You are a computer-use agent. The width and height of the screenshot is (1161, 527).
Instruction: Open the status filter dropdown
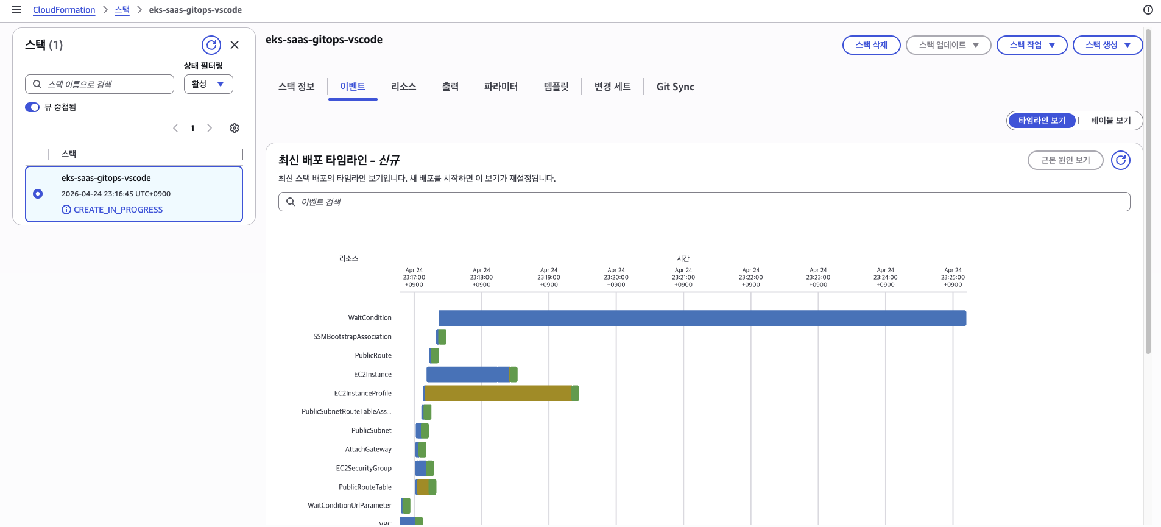[208, 84]
